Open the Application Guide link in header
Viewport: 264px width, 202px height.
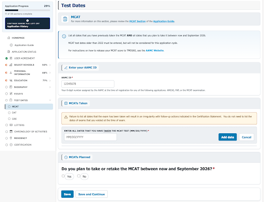(163, 21)
